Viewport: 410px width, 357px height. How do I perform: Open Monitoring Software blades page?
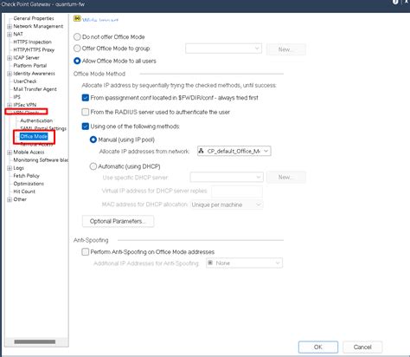click(41, 159)
